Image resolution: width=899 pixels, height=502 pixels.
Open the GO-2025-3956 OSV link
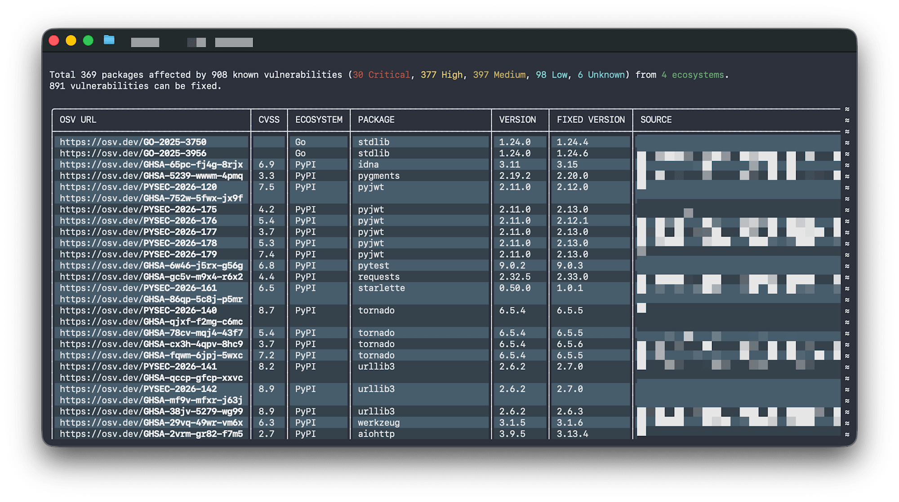pyautogui.click(x=133, y=153)
